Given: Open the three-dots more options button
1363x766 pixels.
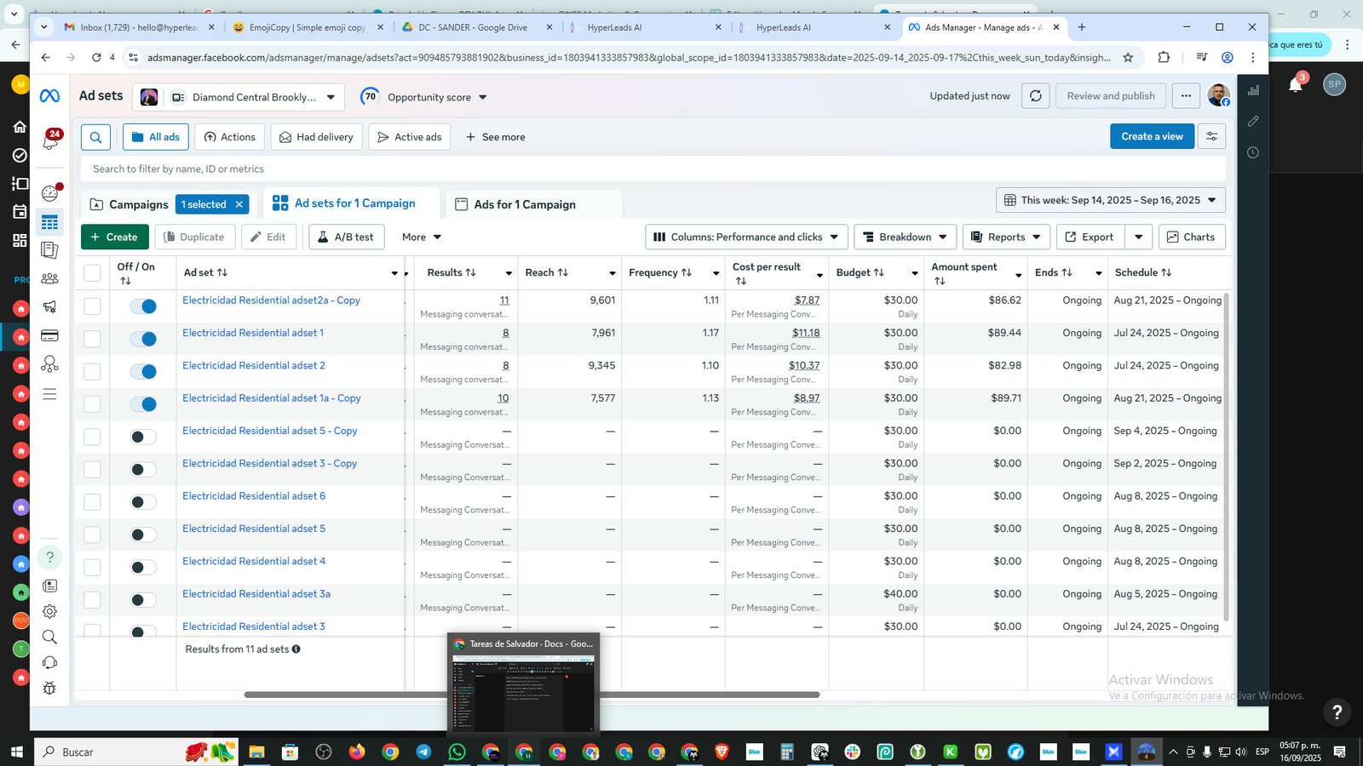Looking at the screenshot, I should click(1186, 96).
